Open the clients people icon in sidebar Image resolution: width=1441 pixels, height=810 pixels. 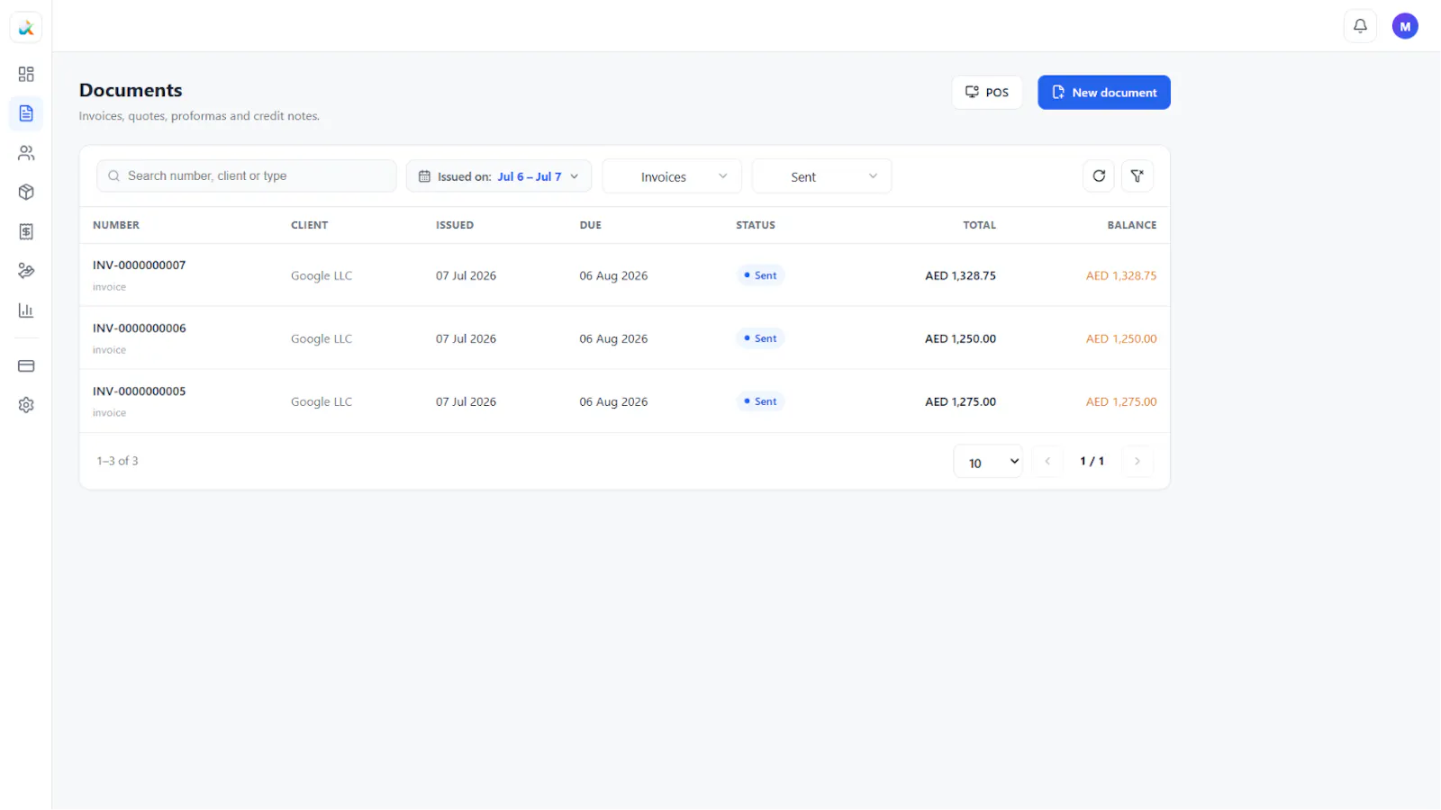(x=26, y=153)
